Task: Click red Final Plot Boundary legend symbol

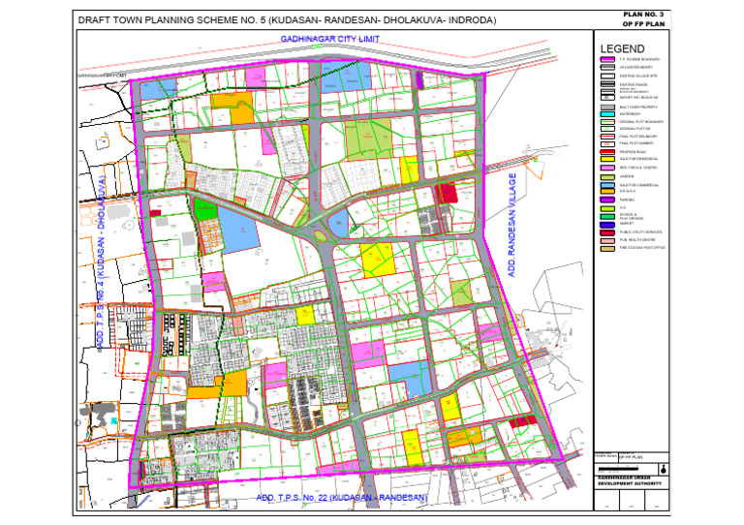Action: pos(607,137)
